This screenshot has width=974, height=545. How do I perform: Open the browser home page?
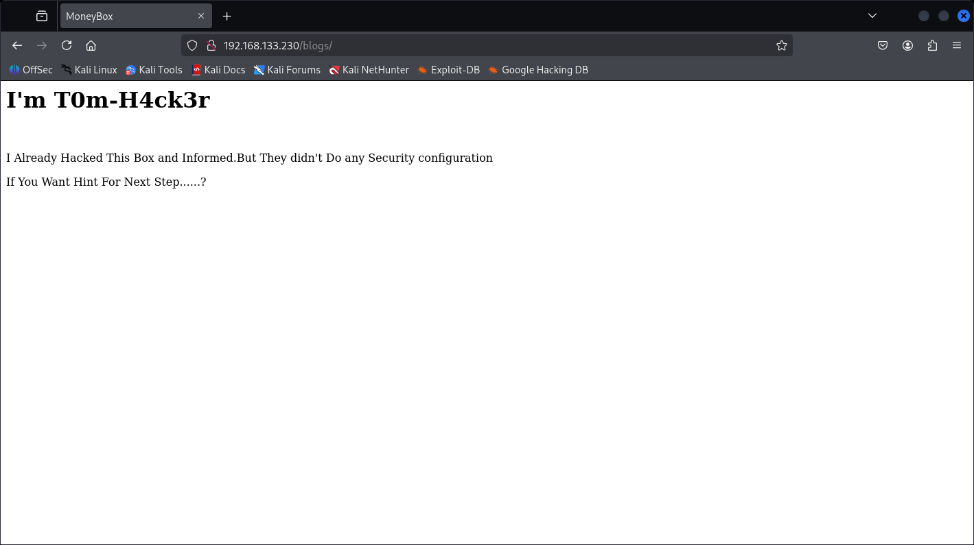click(91, 45)
